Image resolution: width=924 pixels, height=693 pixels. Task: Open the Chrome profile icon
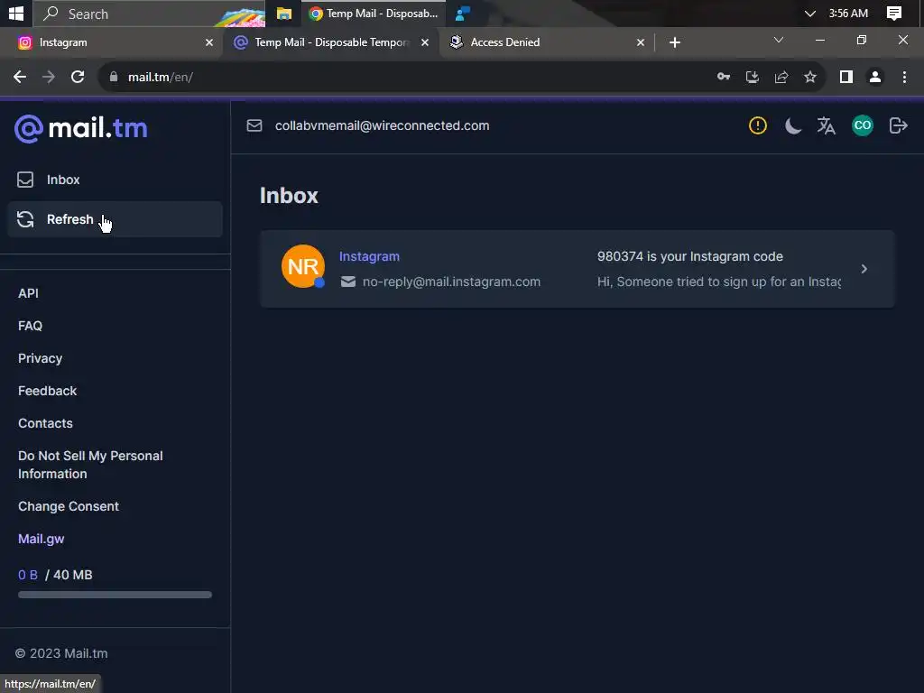pos(875,77)
